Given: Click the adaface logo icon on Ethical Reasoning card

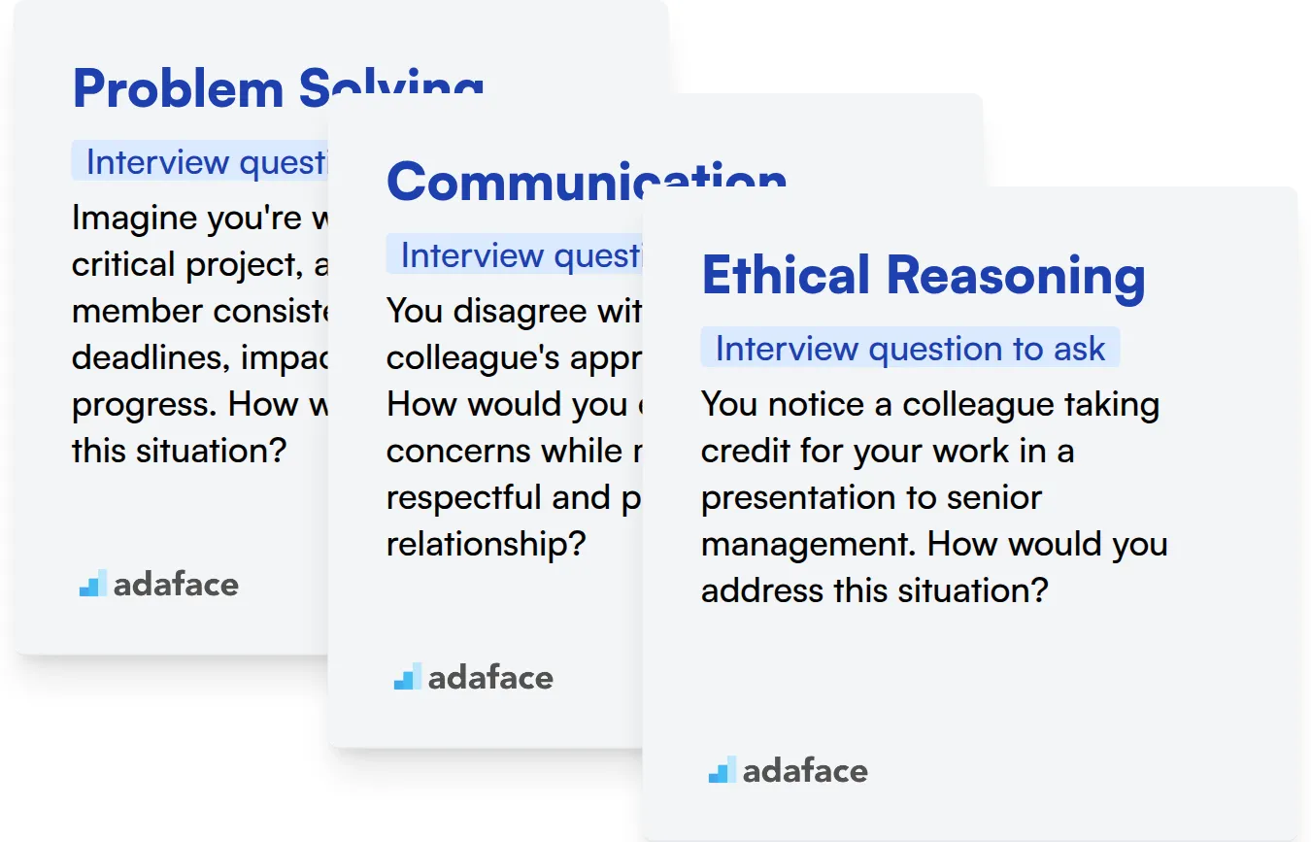Looking at the screenshot, I should (x=723, y=770).
